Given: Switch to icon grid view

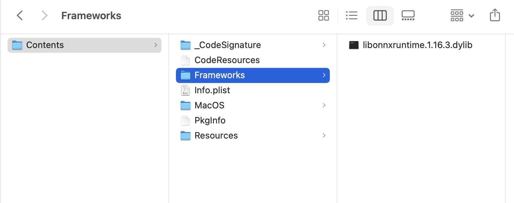Looking at the screenshot, I should pyautogui.click(x=324, y=15).
